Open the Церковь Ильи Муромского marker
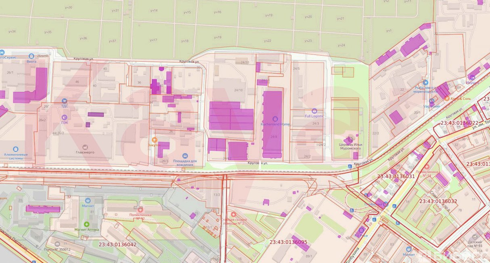Image resolution: width=490 pixels, height=263 pixels. 350,139
